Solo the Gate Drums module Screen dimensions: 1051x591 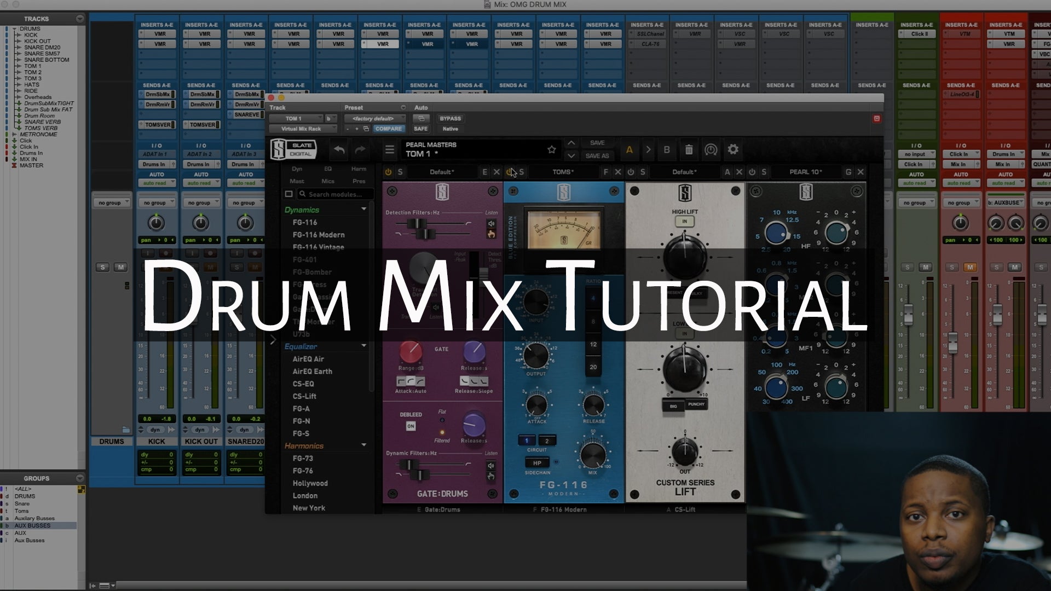pos(400,172)
